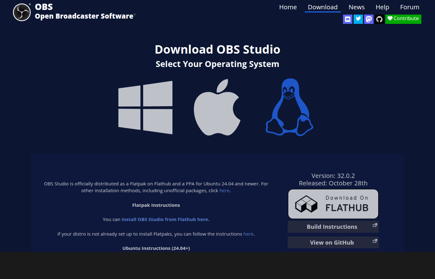Open the Download menu item
The height and width of the screenshot is (279, 435).
323,7
